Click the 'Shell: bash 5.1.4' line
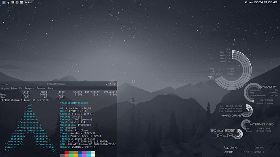280x157 pixels. [73, 122]
